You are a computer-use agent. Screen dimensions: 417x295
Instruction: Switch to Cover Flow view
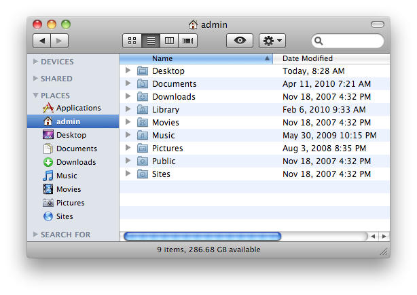point(187,41)
